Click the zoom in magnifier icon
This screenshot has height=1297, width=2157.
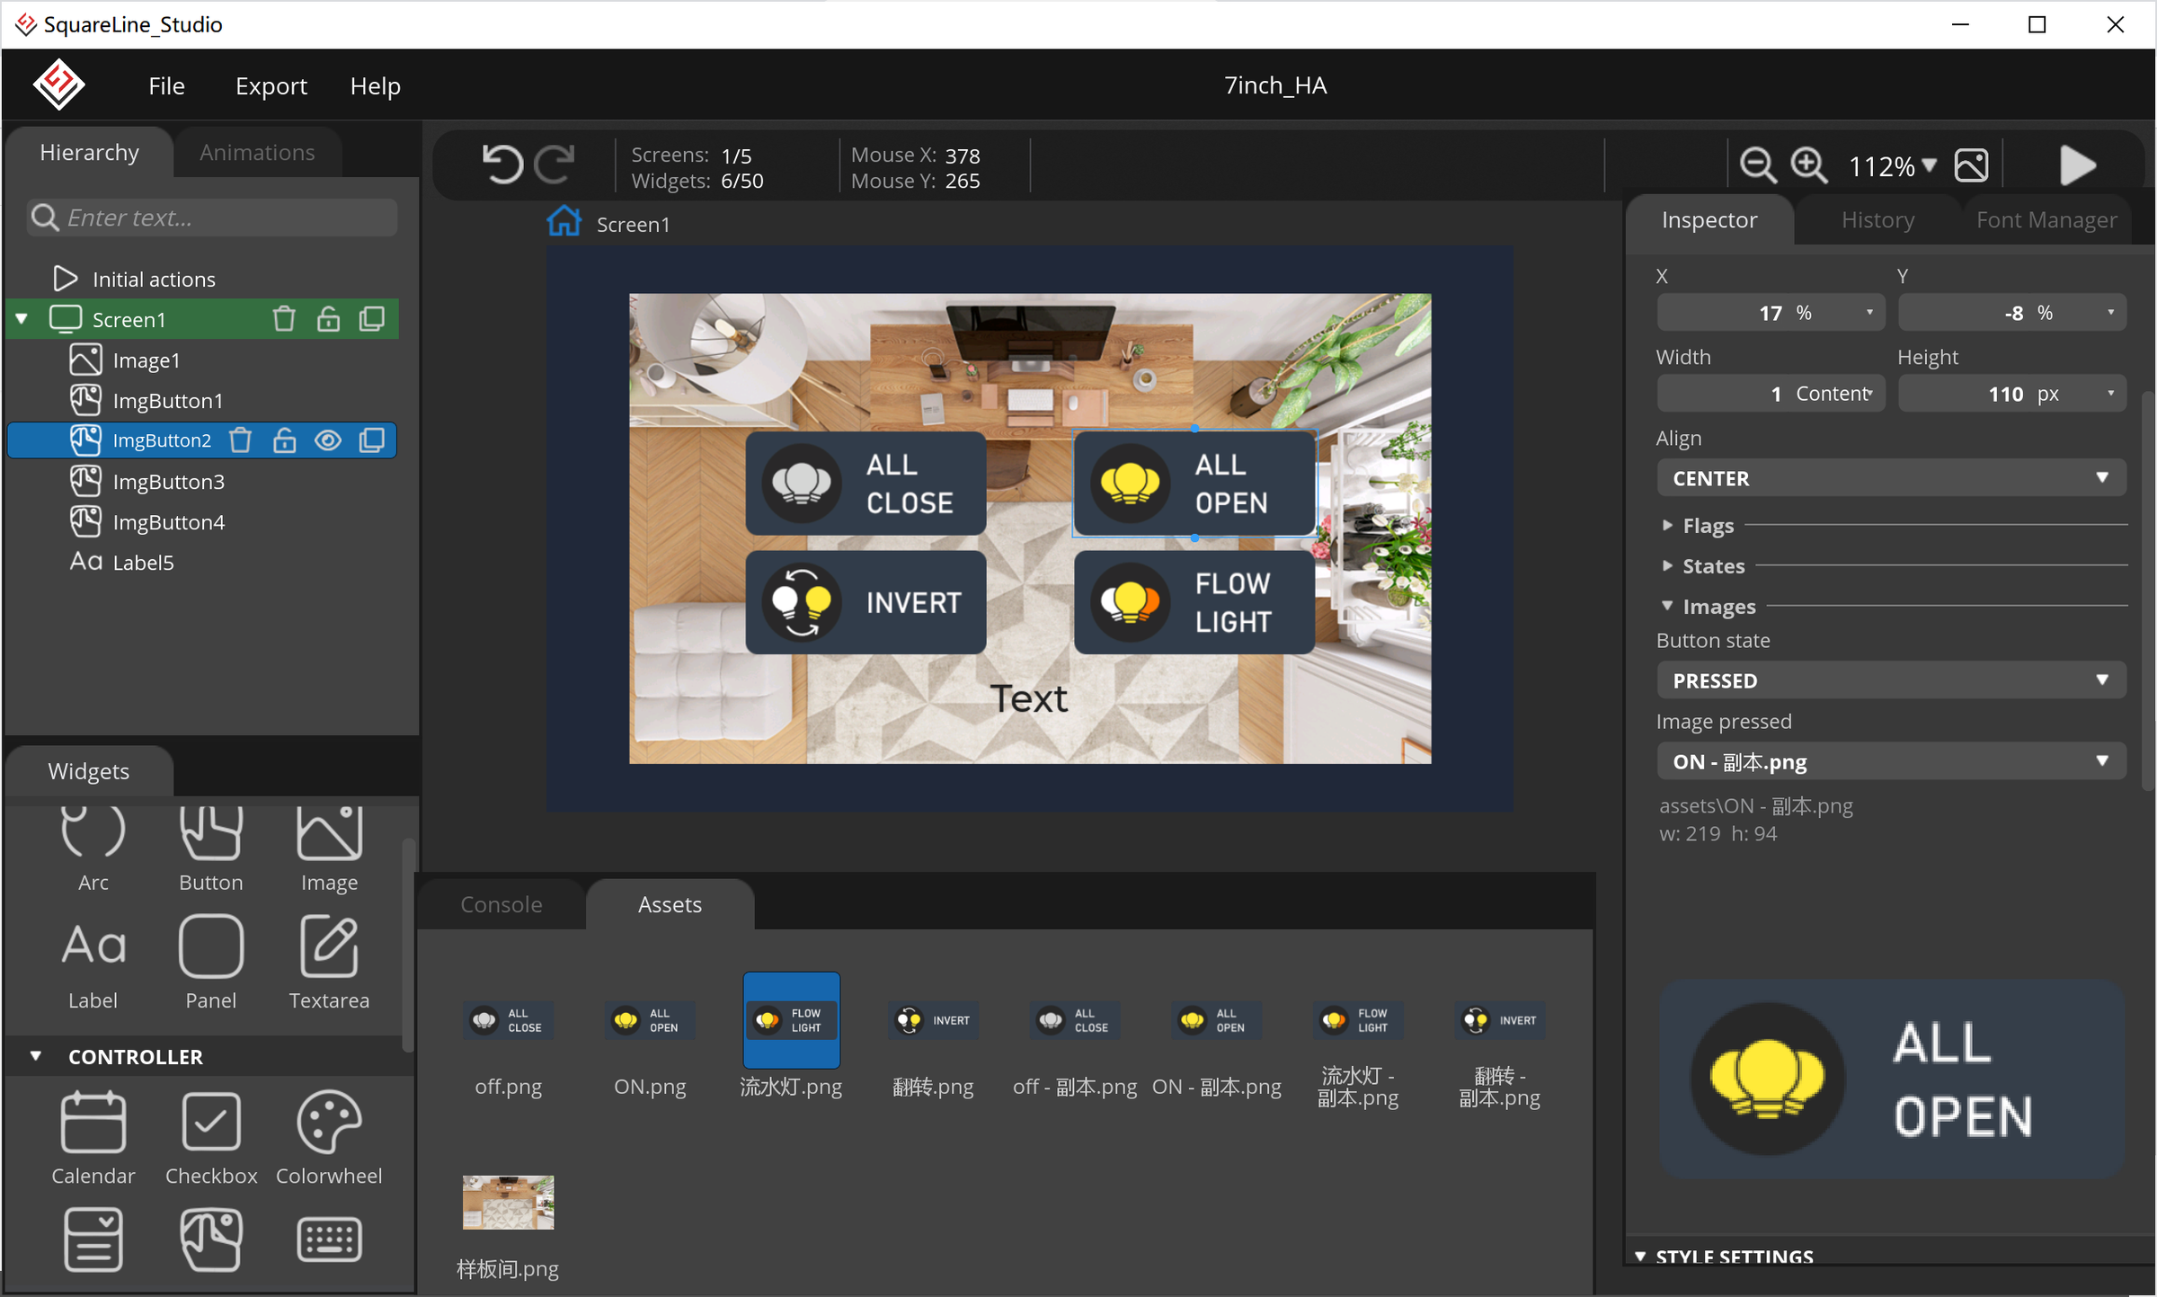(x=1808, y=165)
